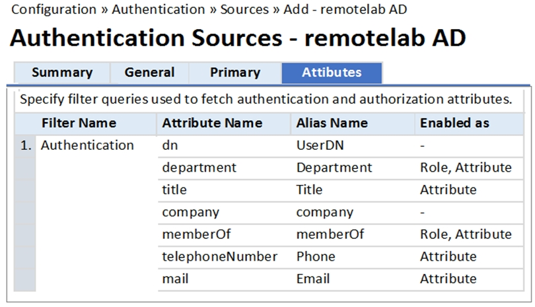Image resolution: width=535 pixels, height=307 pixels.
Task: Click the memberOf attribute name
Action: [197, 234]
